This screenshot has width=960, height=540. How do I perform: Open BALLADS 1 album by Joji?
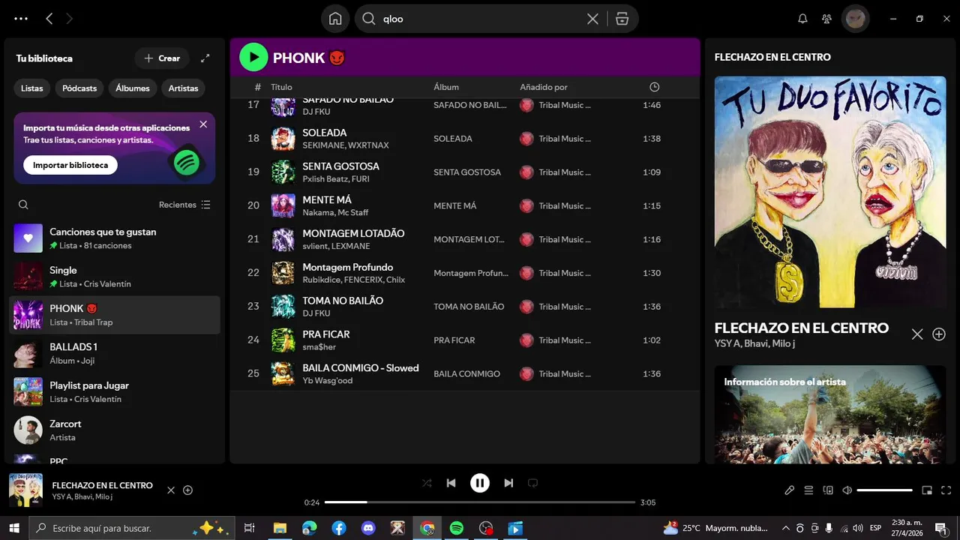(x=115, y=353)
